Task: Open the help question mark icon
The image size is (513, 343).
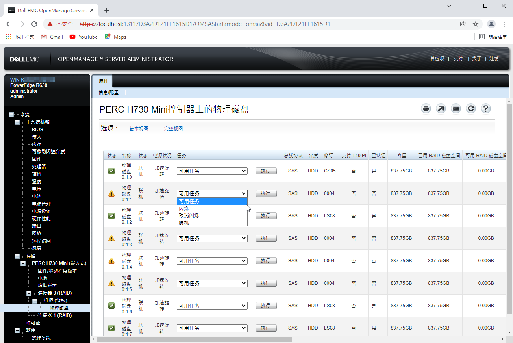Action: point(486,109)
